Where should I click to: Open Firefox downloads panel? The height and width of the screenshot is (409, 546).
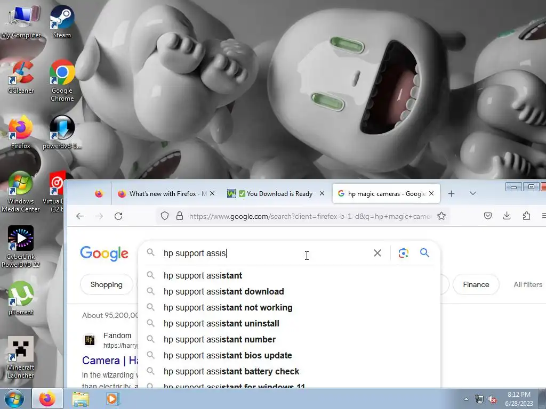click(507, 216)
